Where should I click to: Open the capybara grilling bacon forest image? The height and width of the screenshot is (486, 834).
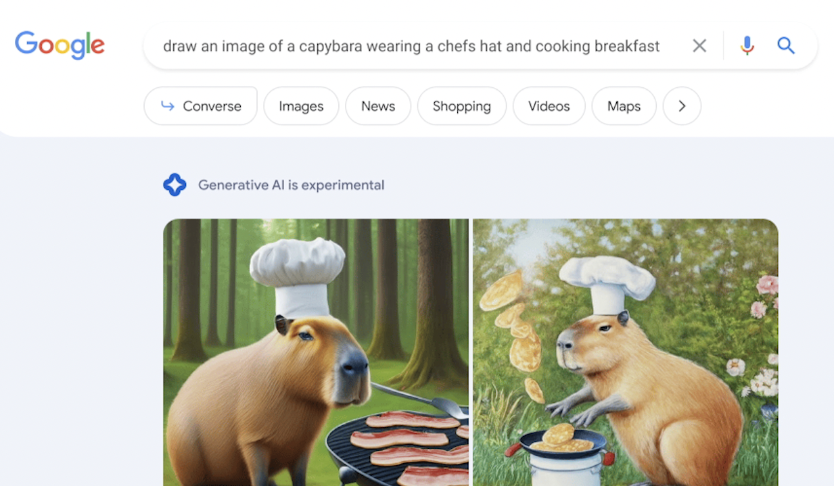(x=316, y=352)
